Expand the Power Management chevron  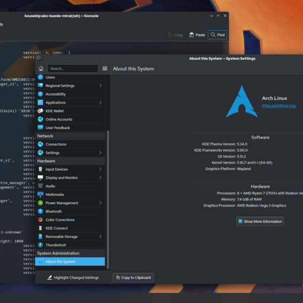pyautogui.click(x=100, y=203)
